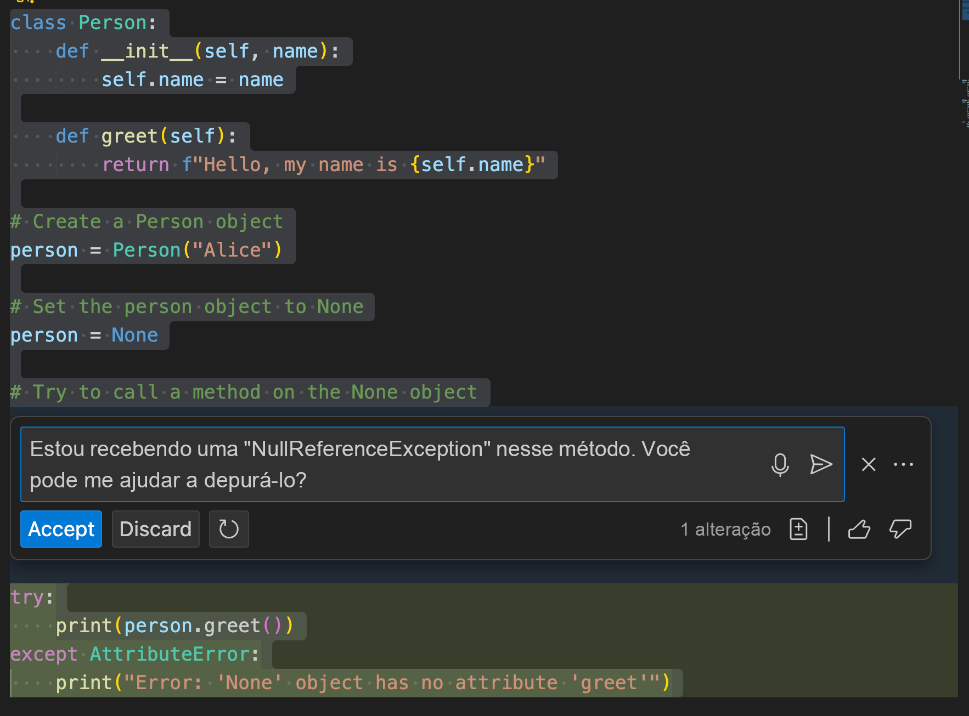The image size is (969, 716).
Task: Click inside the chat prompt input field
Action: click(x=384, y=464)
